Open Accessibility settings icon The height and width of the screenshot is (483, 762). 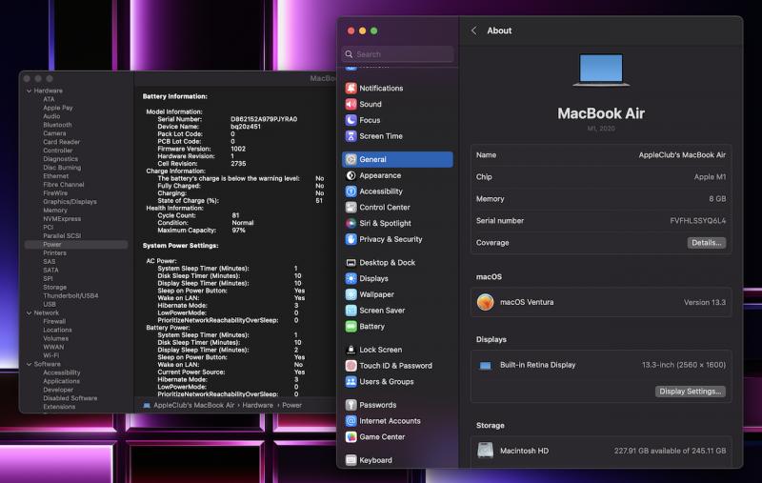click(351, 191)
